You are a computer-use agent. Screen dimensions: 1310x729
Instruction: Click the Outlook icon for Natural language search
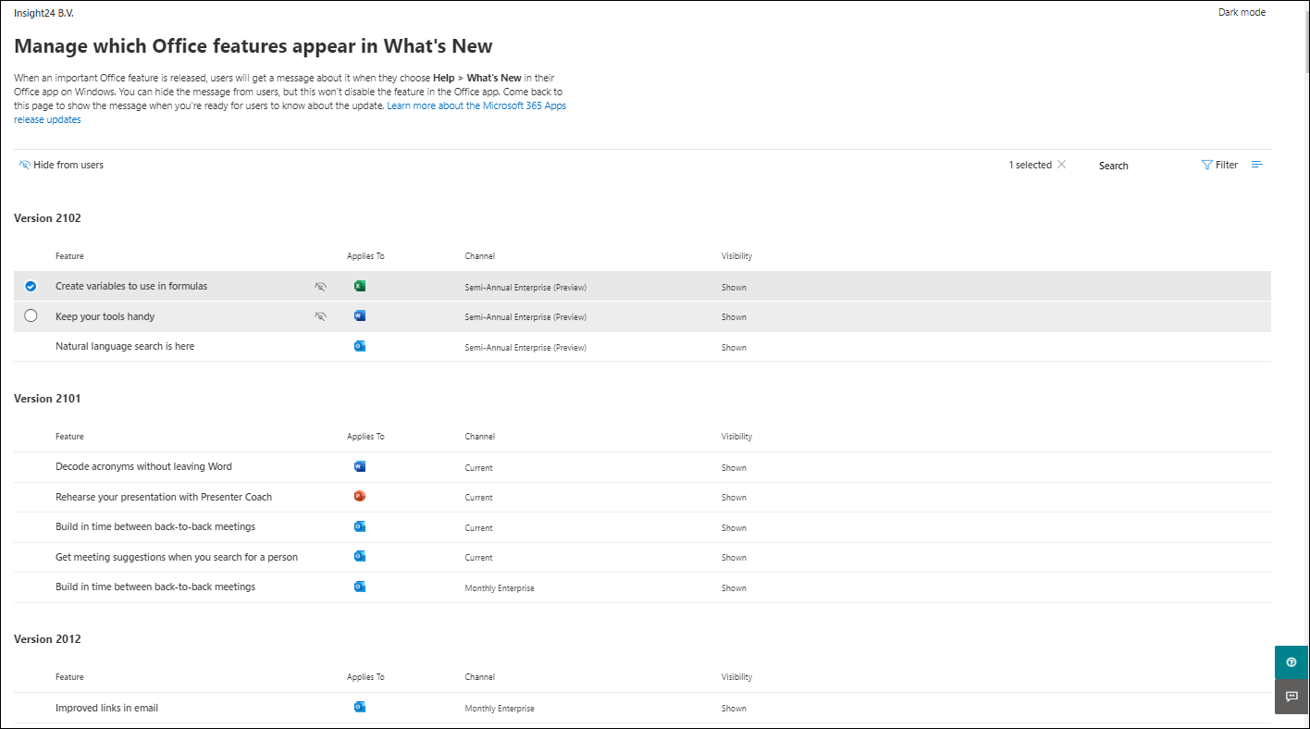[x=360, y=346]
